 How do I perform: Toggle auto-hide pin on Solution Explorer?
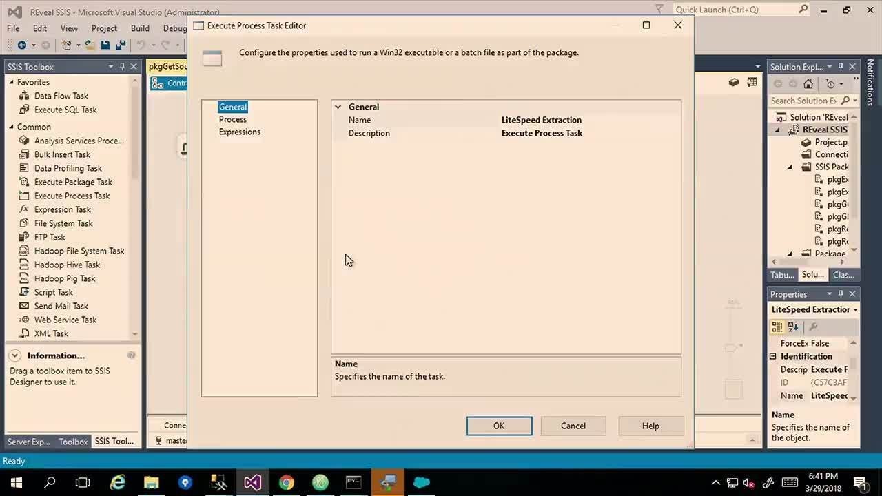841,66
